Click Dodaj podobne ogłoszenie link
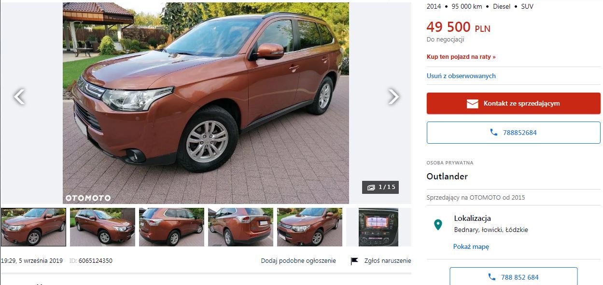 coord(298,261)
